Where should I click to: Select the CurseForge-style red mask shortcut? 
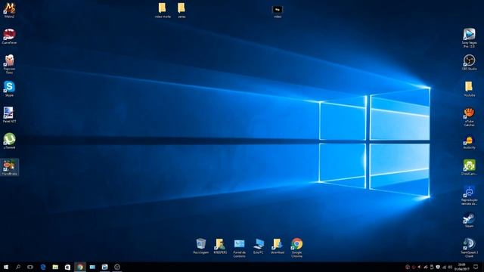point(9,36)
